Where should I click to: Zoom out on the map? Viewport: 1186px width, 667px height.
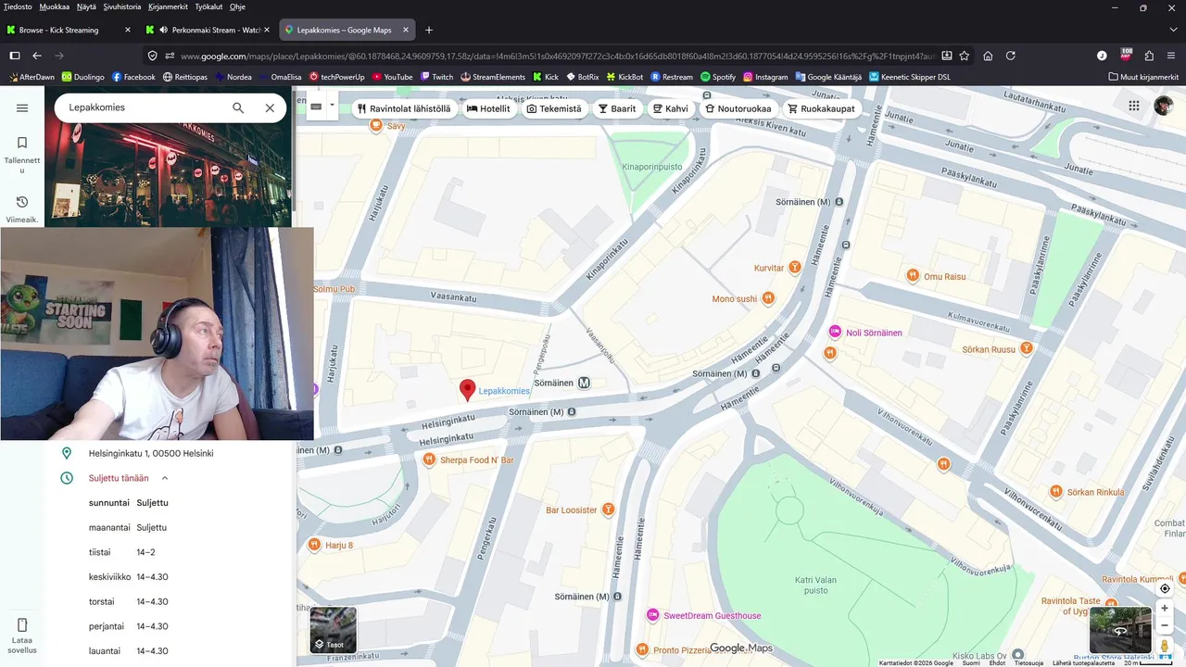tap(1165, 625)
